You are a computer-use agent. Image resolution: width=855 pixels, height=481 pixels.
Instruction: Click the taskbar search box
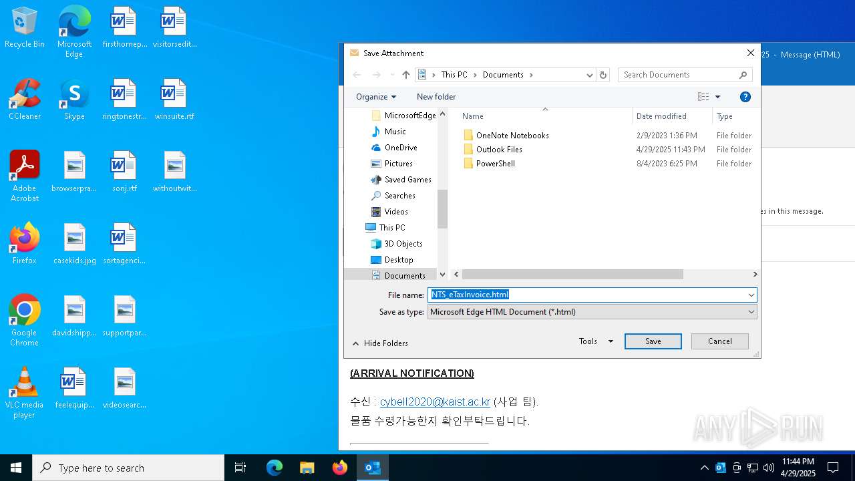128,468
